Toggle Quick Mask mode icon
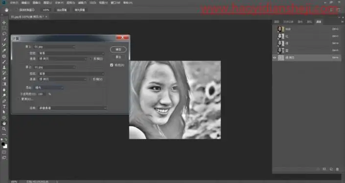The height and width of the screenshot is (183, 345). [x=4, y=152]
